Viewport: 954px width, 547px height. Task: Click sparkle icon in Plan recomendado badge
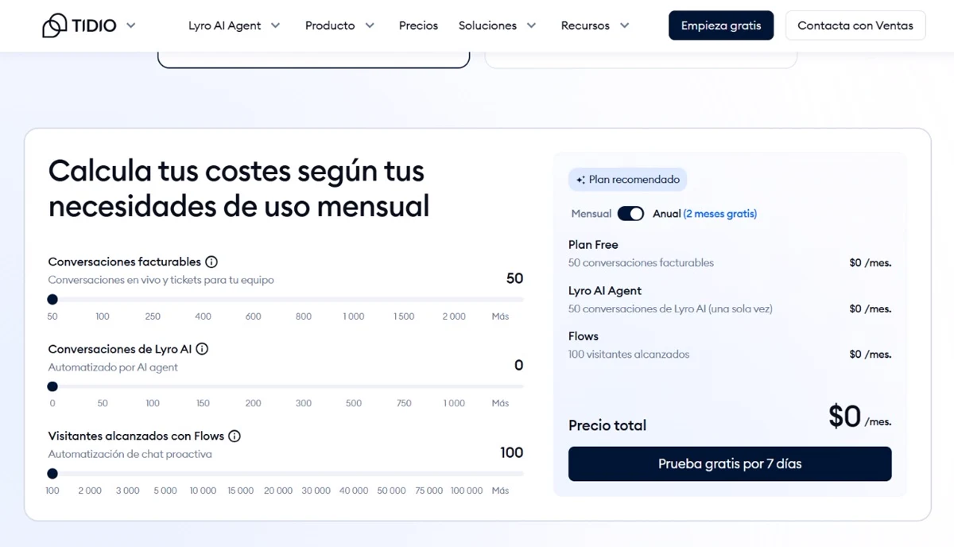click(581, 180)
